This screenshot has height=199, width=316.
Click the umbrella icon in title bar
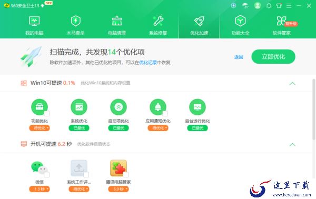pyautogui.click(x=245, y=5)
